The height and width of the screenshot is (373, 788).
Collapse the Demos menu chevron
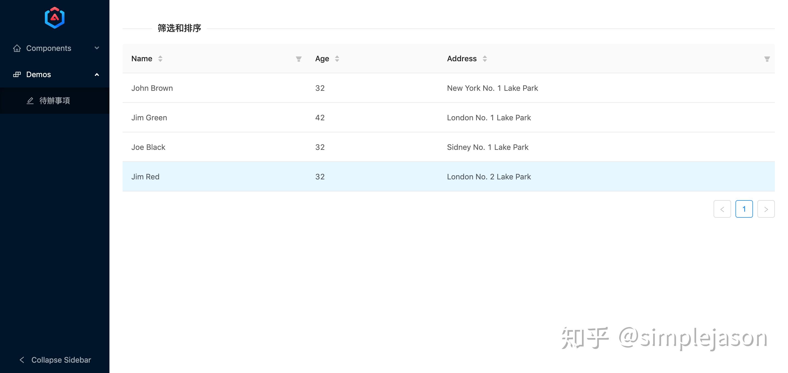[x=97, y=74]
